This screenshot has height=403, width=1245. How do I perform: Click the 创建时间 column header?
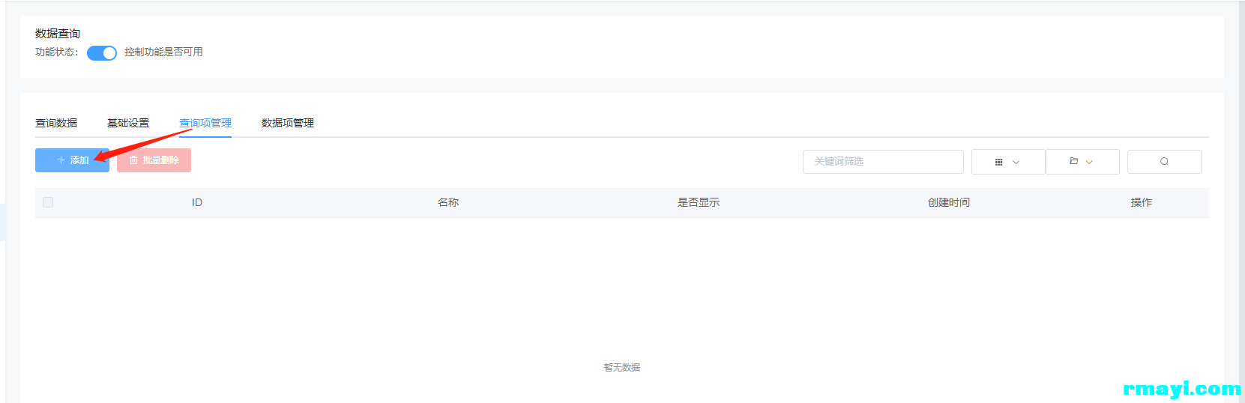(949, 202)
